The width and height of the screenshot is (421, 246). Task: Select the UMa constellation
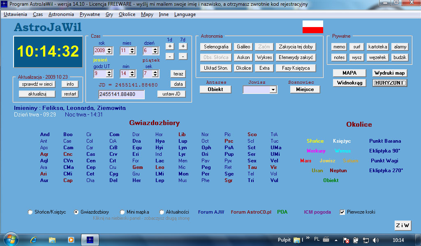[x=276, y=148]
